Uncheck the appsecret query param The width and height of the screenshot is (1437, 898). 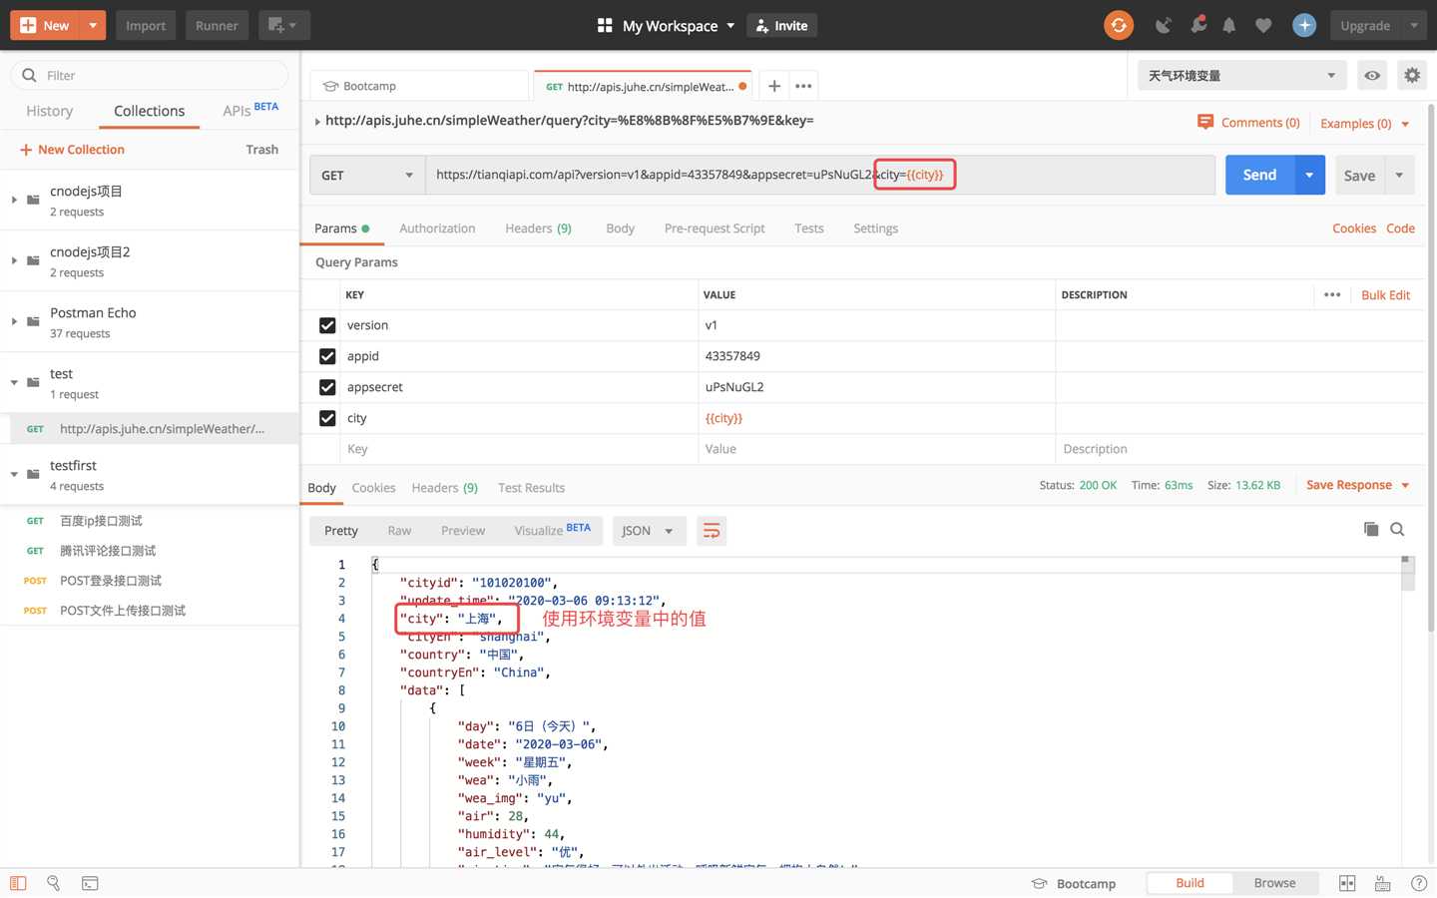click(x=327, y=387)
